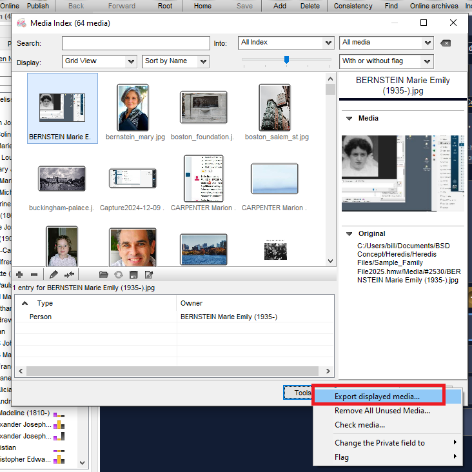Click the pencil edit media icon
Image resolution: width=472 pixels, height=472 pixels.
pos(54,275)
